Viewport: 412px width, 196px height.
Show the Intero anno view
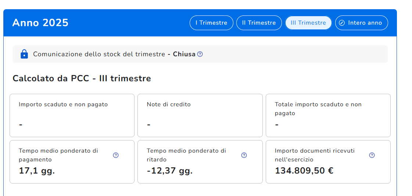[361, 23]
